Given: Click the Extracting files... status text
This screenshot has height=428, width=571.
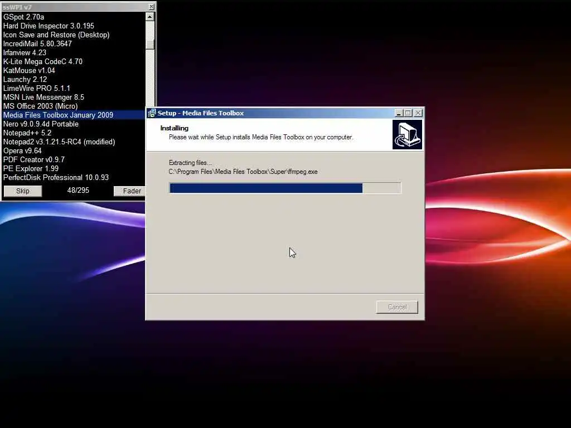Looking at the screenshot, I should [190, 163].
